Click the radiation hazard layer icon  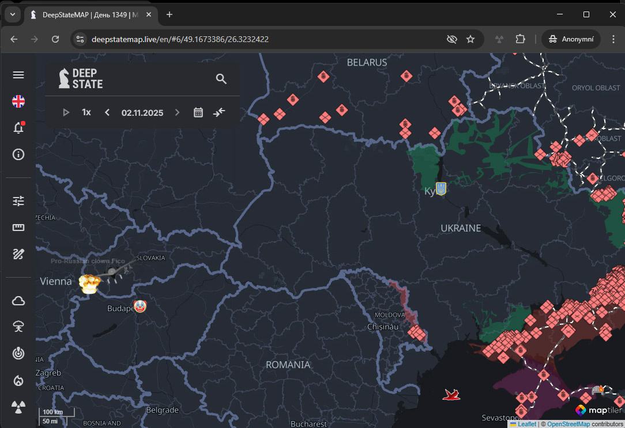[18, 407]
